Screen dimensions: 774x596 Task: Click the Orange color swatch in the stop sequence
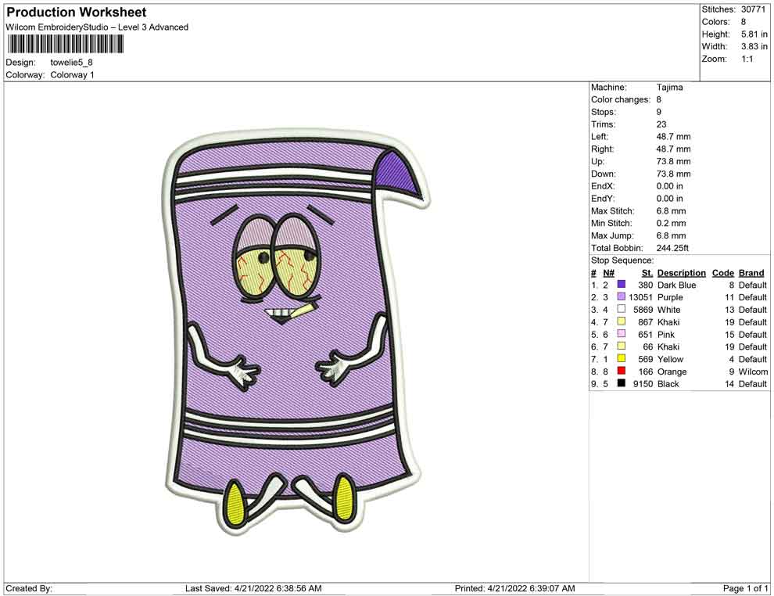click(622, 370)
